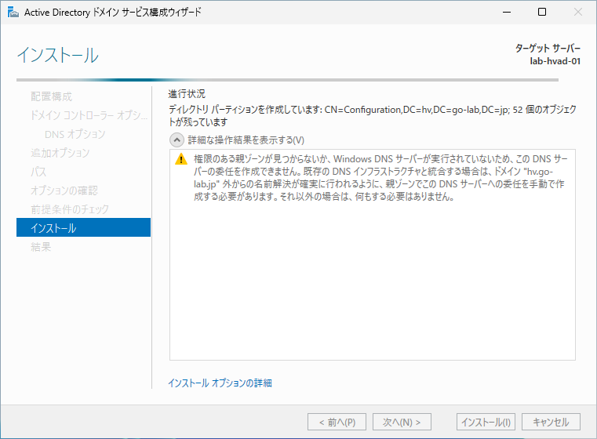Minimize the wizard window
This screenshot has height=439, width=597.
point(507,13)
